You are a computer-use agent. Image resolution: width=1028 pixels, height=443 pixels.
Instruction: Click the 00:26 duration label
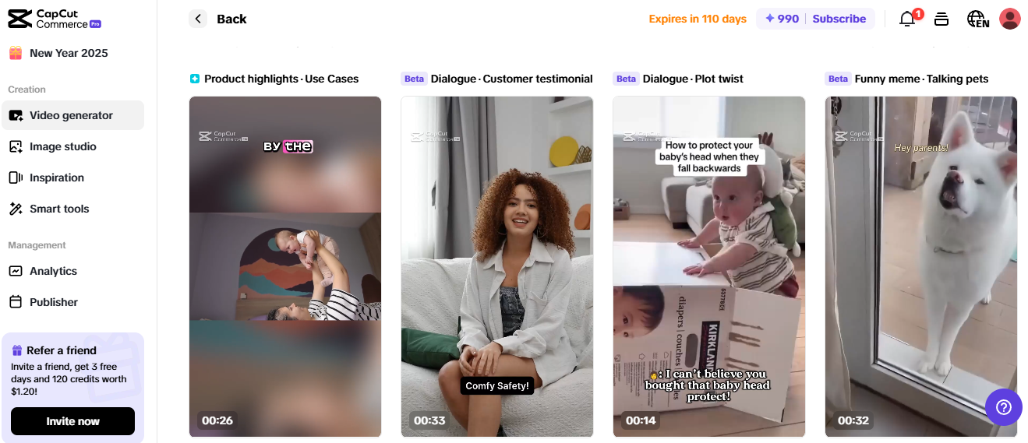tap(217, 420)
